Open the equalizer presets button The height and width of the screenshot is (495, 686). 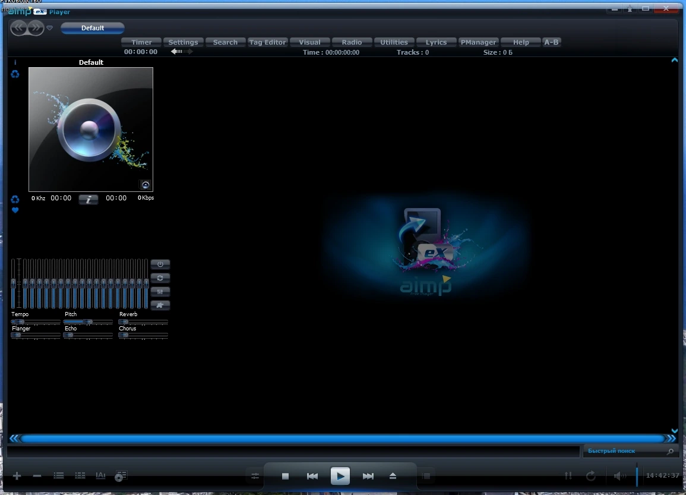coord(160,292)
